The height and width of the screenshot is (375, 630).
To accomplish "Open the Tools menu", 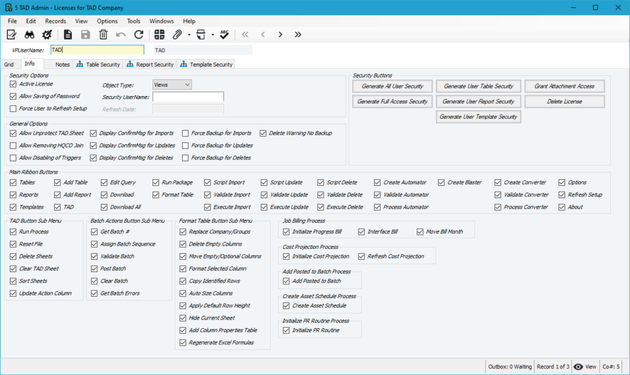I will [134, 21].
